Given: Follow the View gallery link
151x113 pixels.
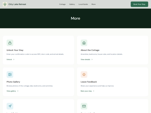Looking at the screenshot, I should click(12, 91).
